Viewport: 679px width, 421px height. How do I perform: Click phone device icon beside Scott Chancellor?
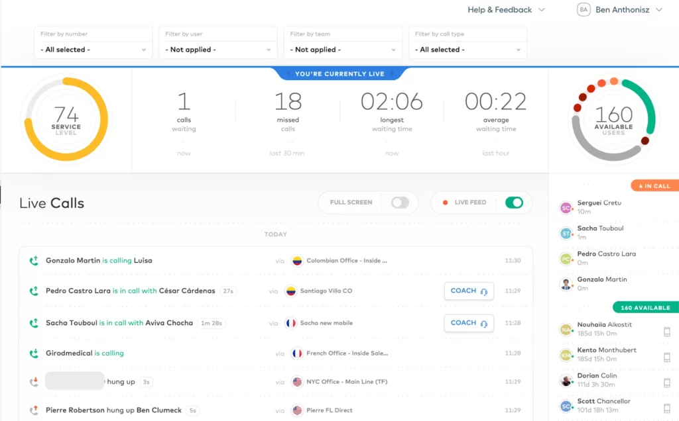point(667,408)
